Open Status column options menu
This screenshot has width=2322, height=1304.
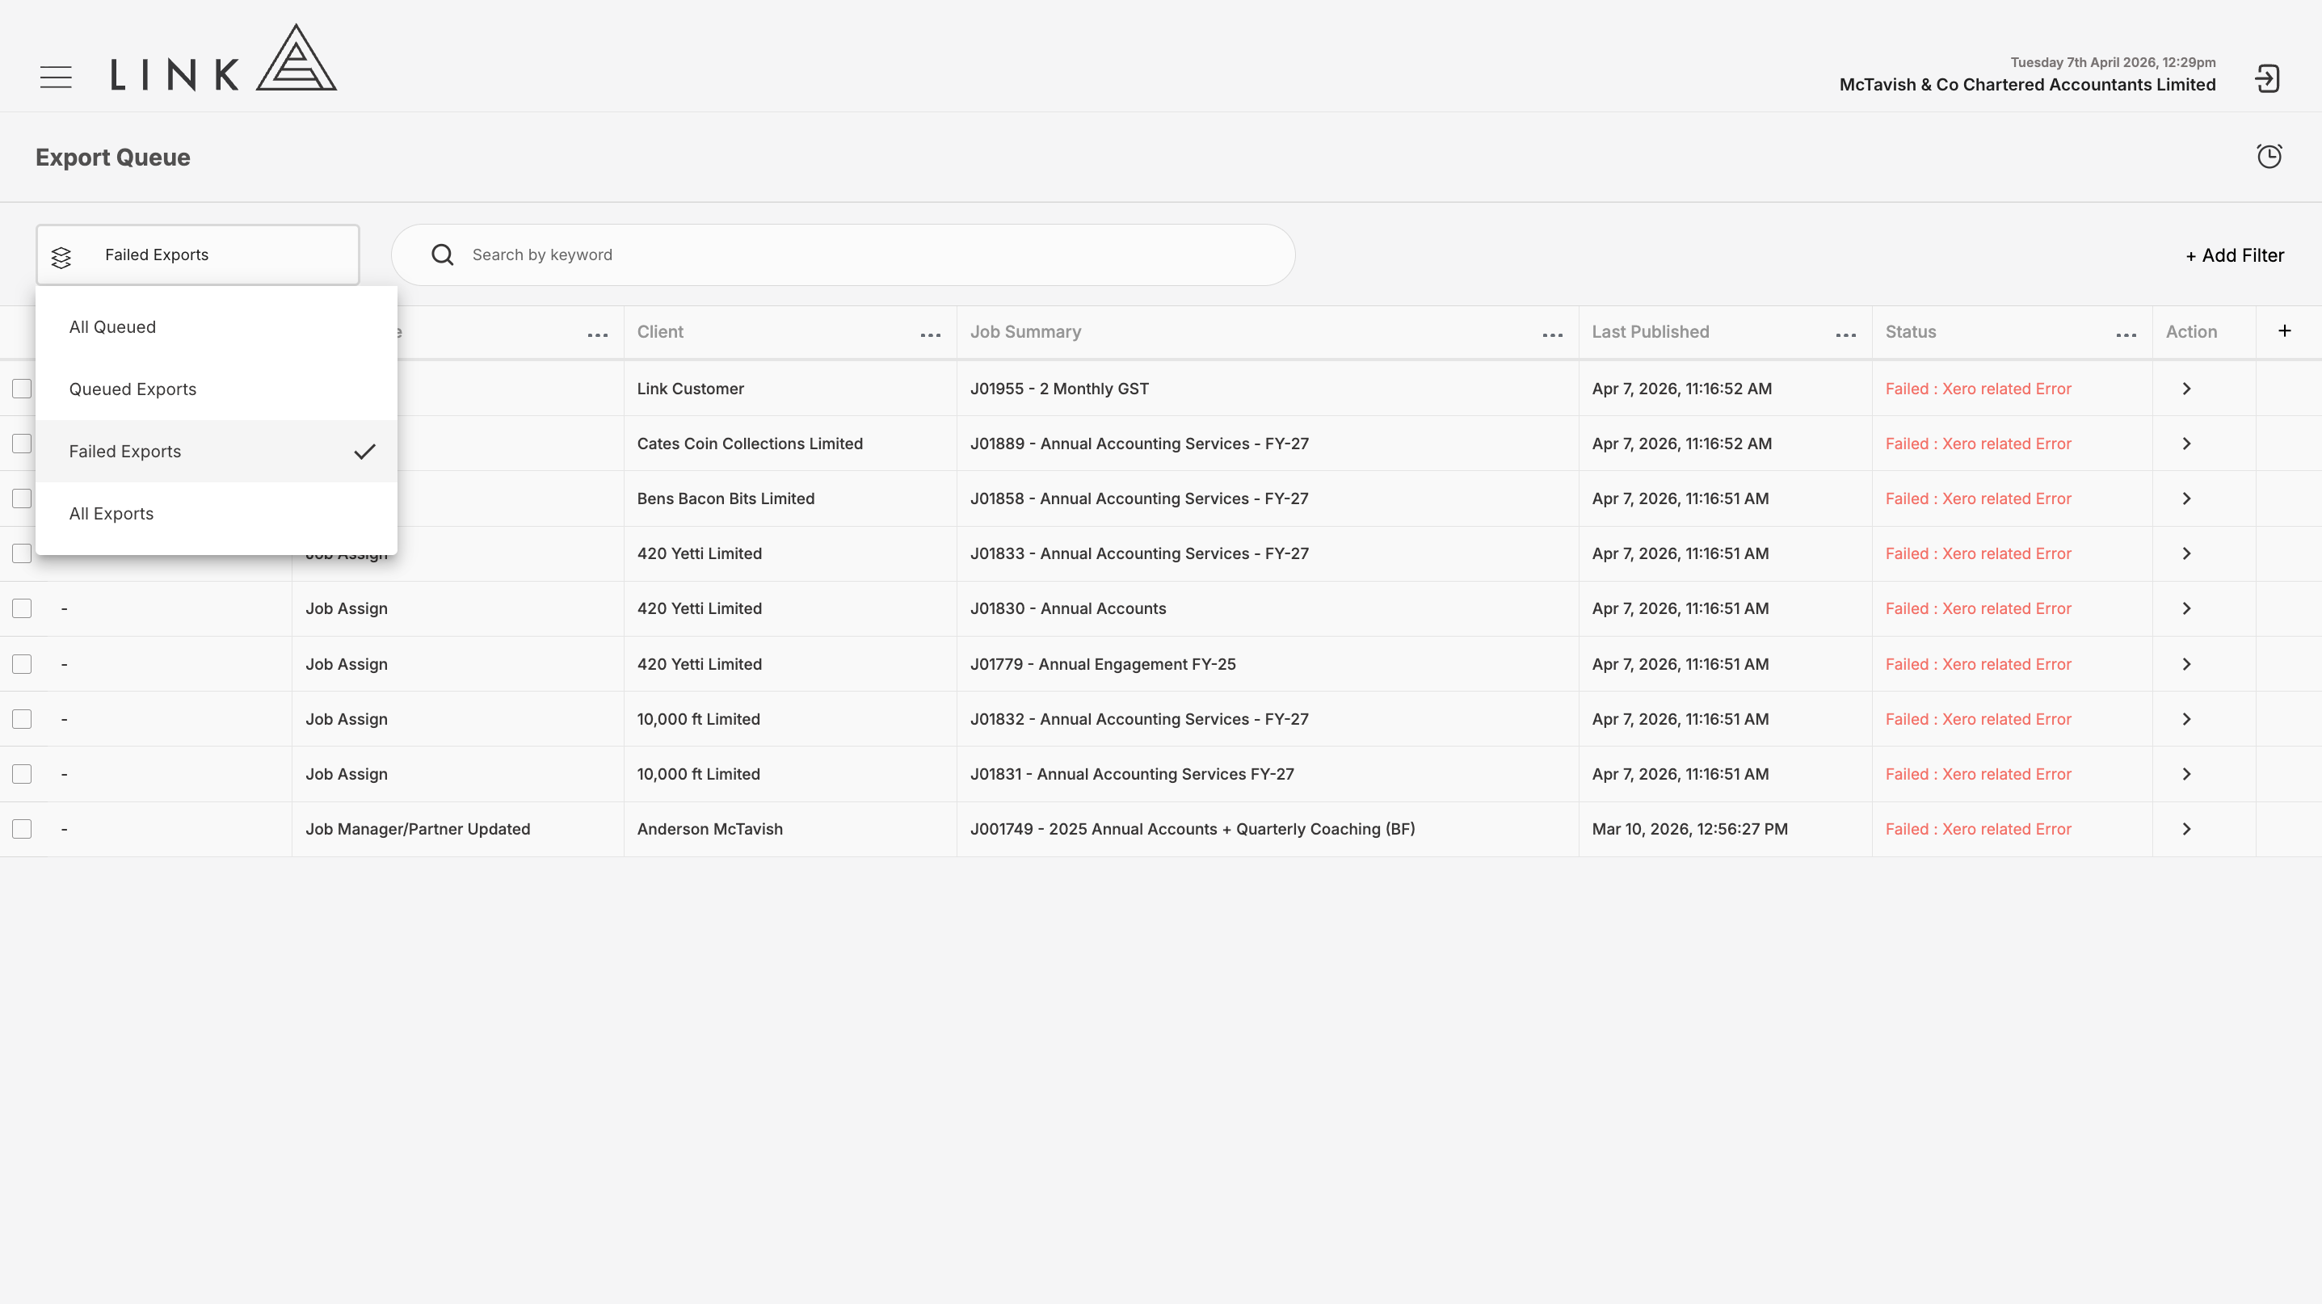(x=2126, y=335)
